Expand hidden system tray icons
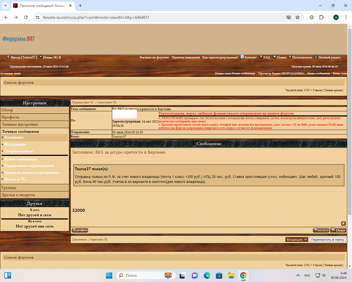 tap(298, 275)
